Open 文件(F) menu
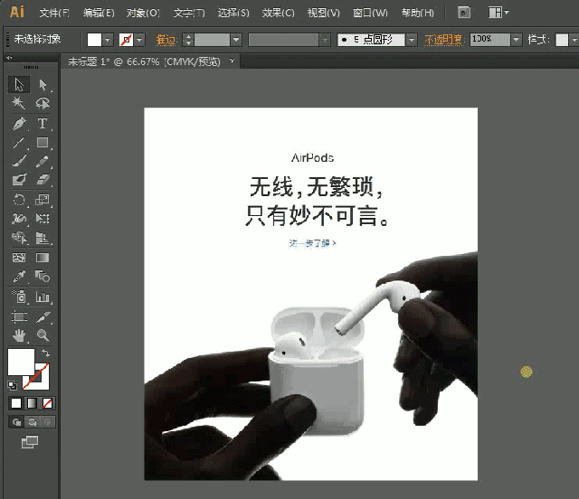The height and width of the screenshot is (499, 579). (x=54, y=13)
